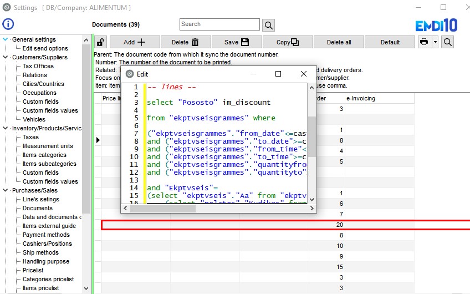Select Items subcategories in the tree
Screen dimensions: 470x294
point(49,164)
